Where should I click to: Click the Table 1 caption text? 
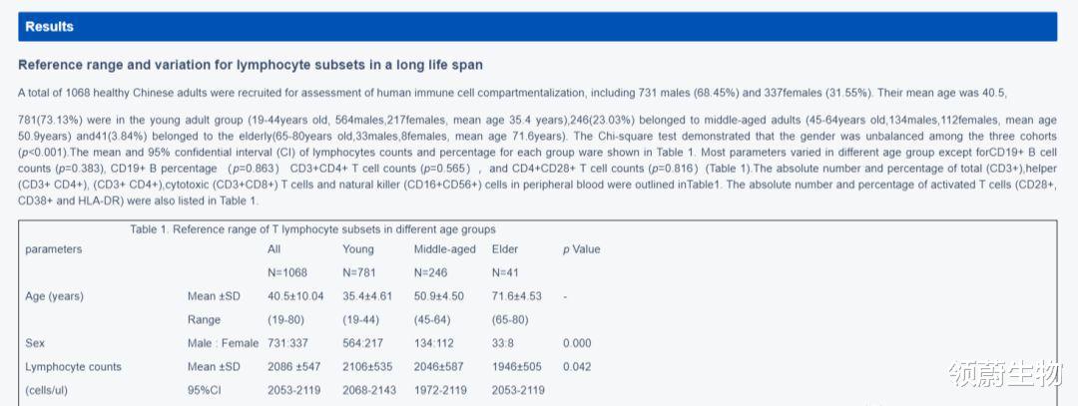click(312, 229)
